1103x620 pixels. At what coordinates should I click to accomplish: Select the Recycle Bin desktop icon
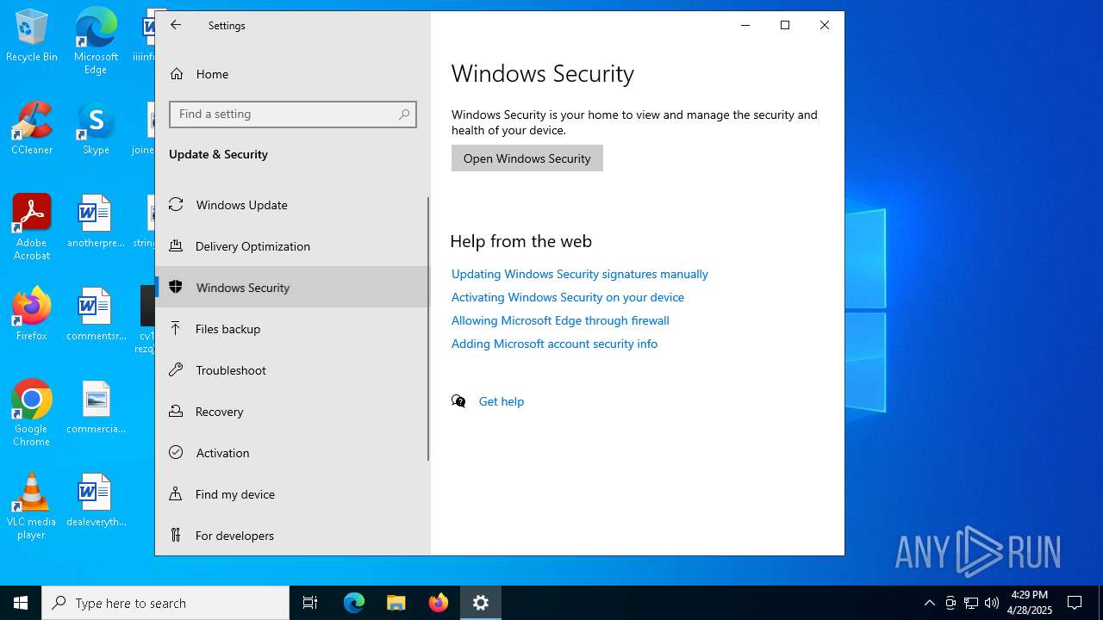click(x=32, y=36)
